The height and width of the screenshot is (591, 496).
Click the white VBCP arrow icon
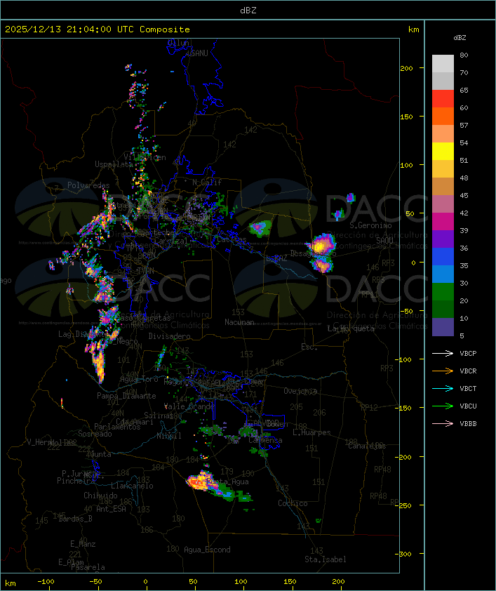(x=443, y=353)
